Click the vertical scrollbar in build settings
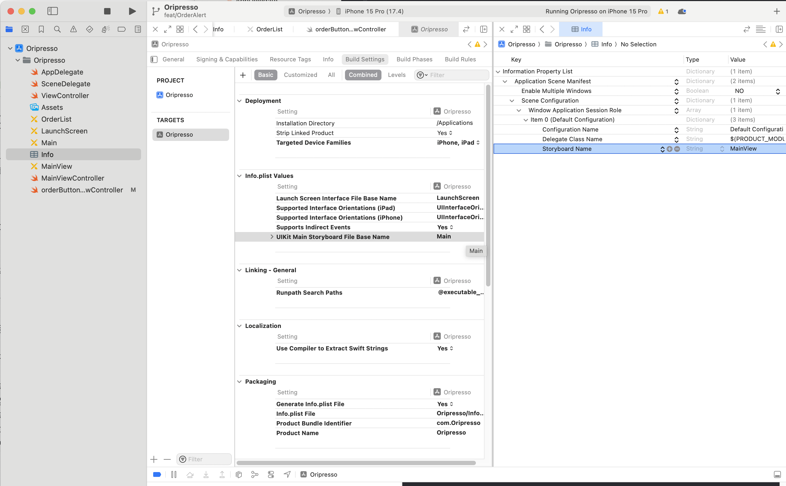Screen dimensions: 786x486 [488, 185]
